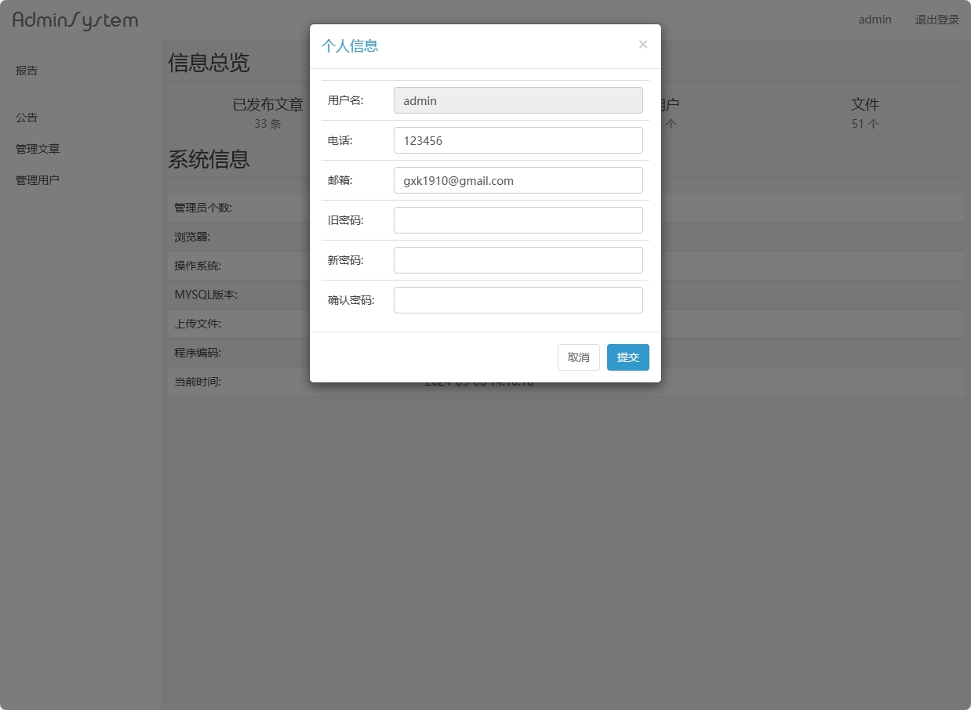Image resolution: width=971 pixels, height=710 pixels.
Task: Focus the 旧密码 password field
Action: pyautogui.click(x=518, y=220)
